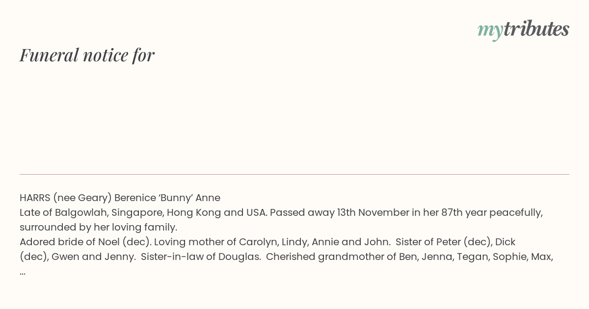The width and height of the screenshot is (589, 309).
Task: Click the horizontal divider line
Action: click(294, 174)
